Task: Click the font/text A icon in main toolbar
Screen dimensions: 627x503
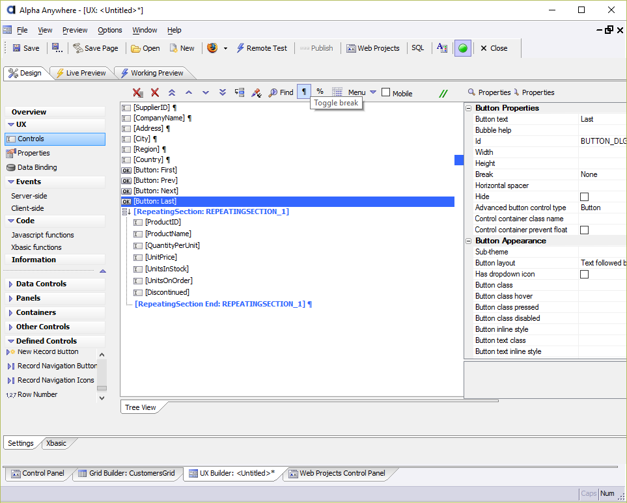Action: click(x=442, y=48)
